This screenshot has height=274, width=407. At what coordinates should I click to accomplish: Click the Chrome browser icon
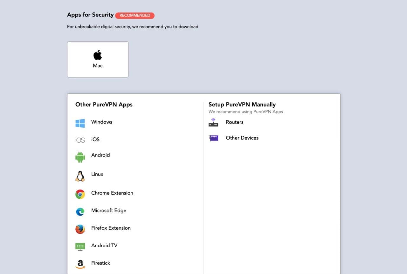coord(80,194)
